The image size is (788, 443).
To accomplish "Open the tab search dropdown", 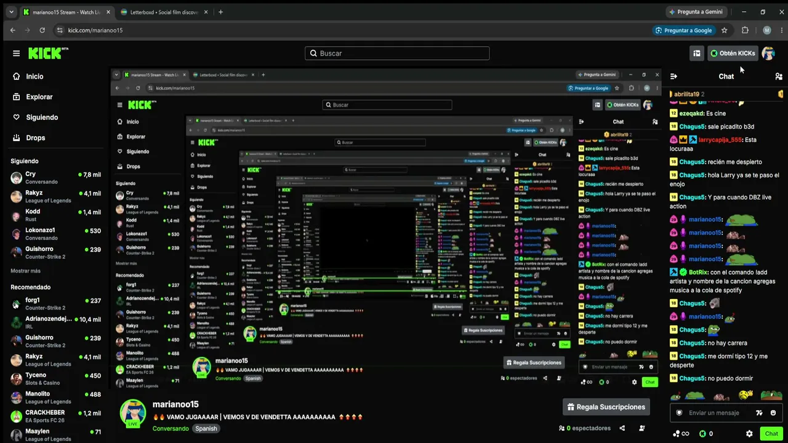I will tap(11, 12).
